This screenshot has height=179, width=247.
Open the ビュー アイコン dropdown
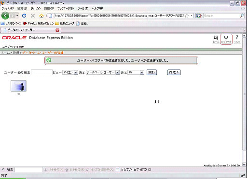[x=70, y=72]
